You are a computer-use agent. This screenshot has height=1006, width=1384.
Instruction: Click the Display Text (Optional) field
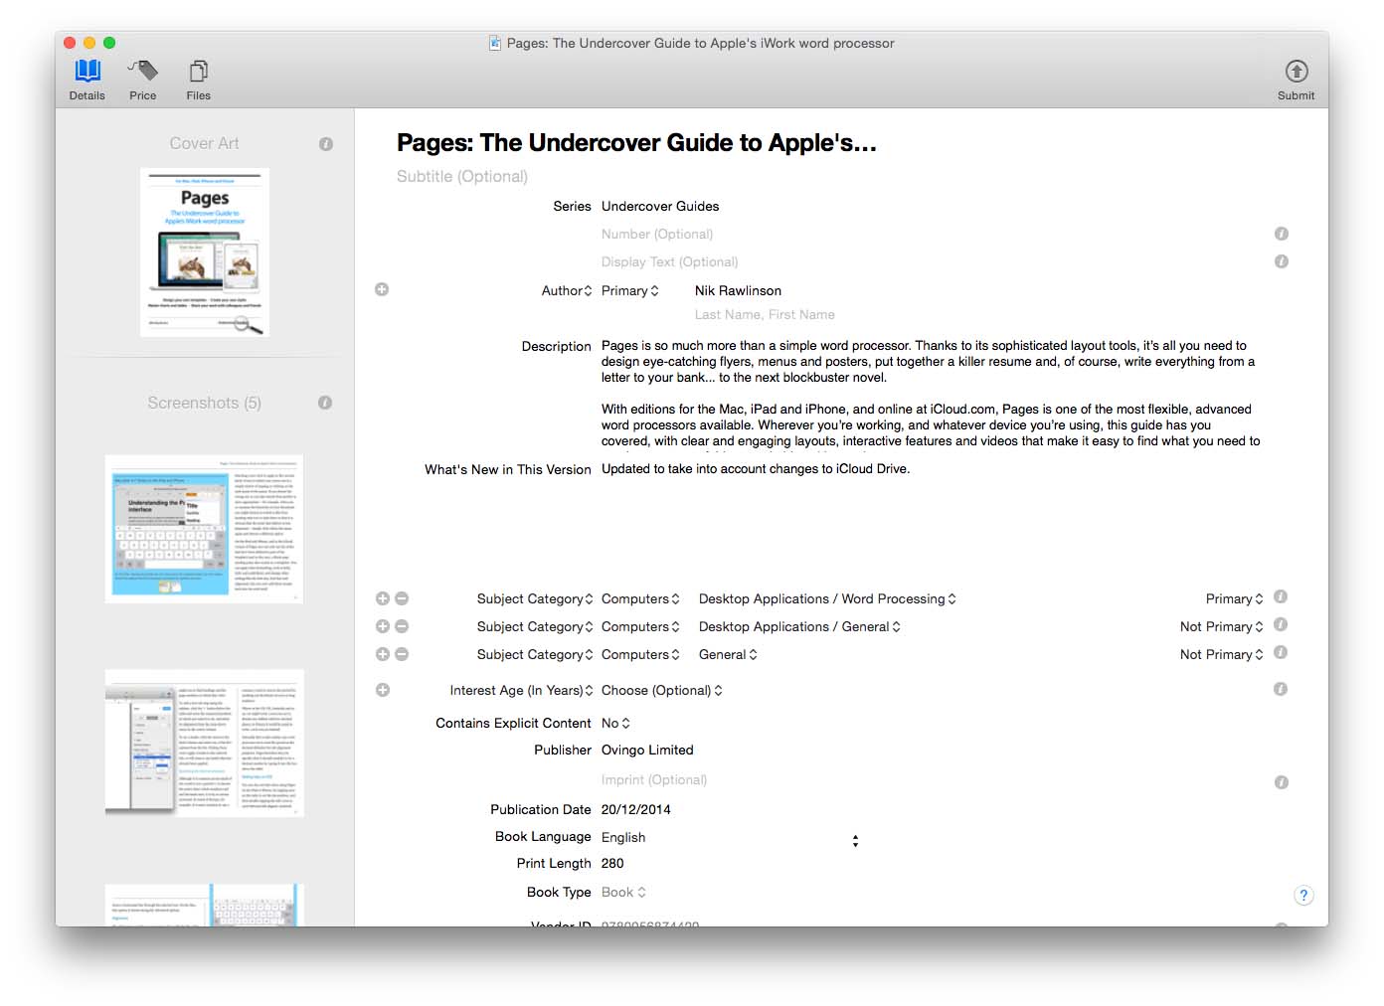(x=669, y=261)
